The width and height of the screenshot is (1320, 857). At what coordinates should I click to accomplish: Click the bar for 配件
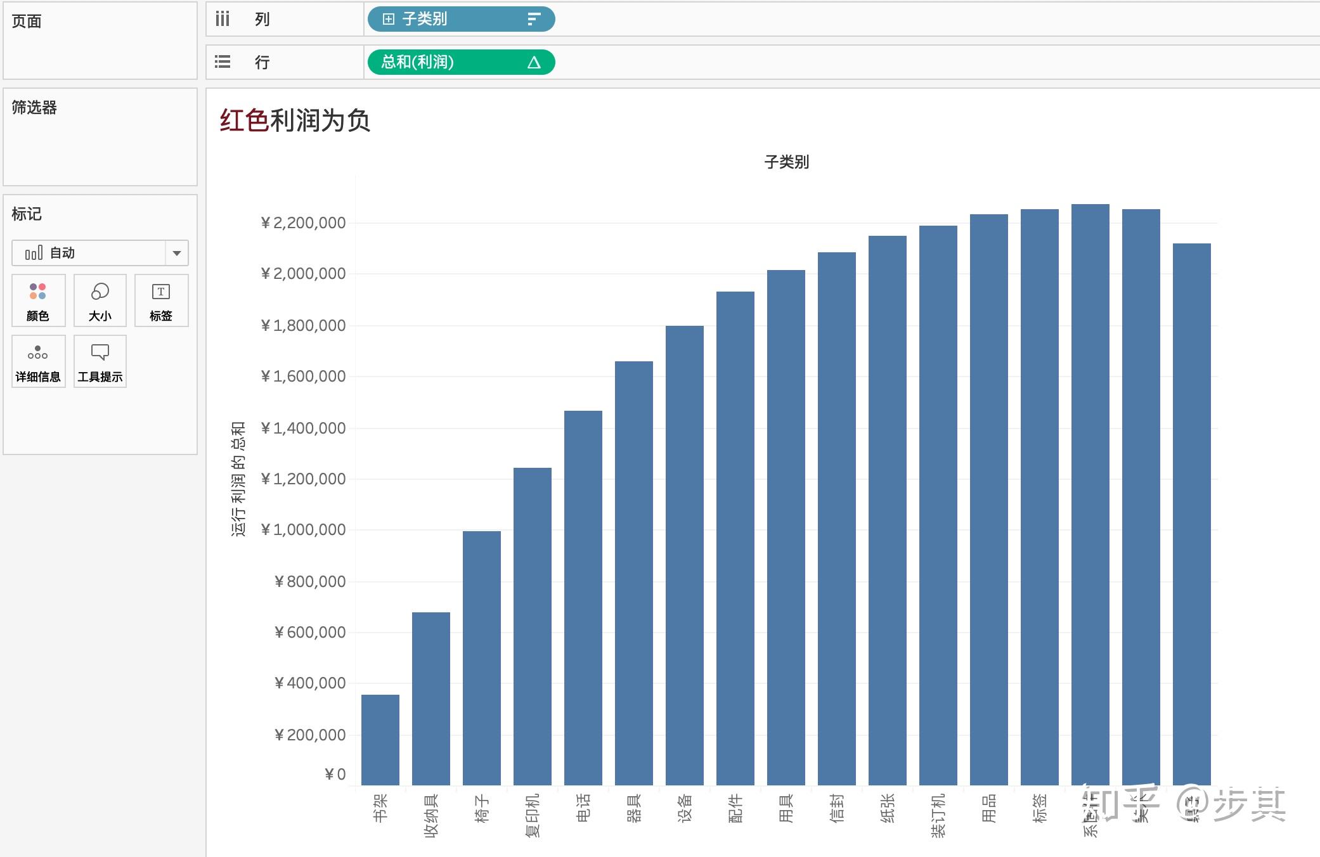[x=735, y=538]
